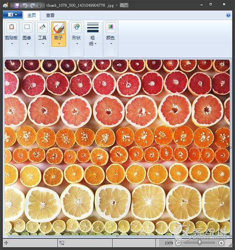Click the Paint palette icon in title bar

5,5
